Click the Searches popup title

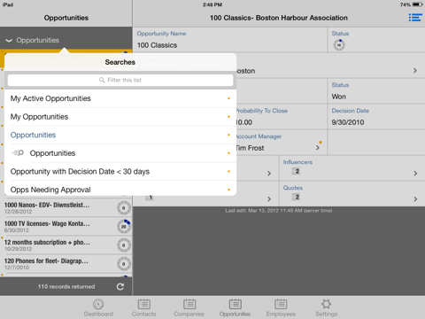tap(120, 62)
